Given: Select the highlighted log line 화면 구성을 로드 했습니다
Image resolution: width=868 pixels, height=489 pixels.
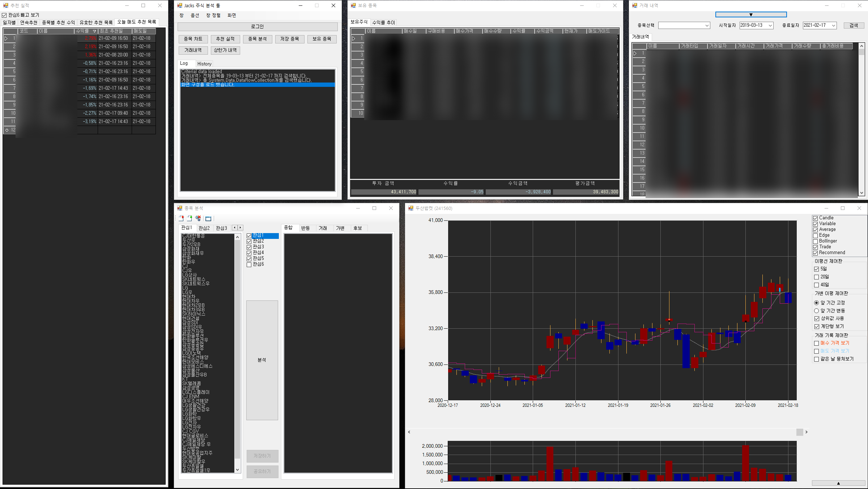Looking at the screenshot, I should (258, 85).
